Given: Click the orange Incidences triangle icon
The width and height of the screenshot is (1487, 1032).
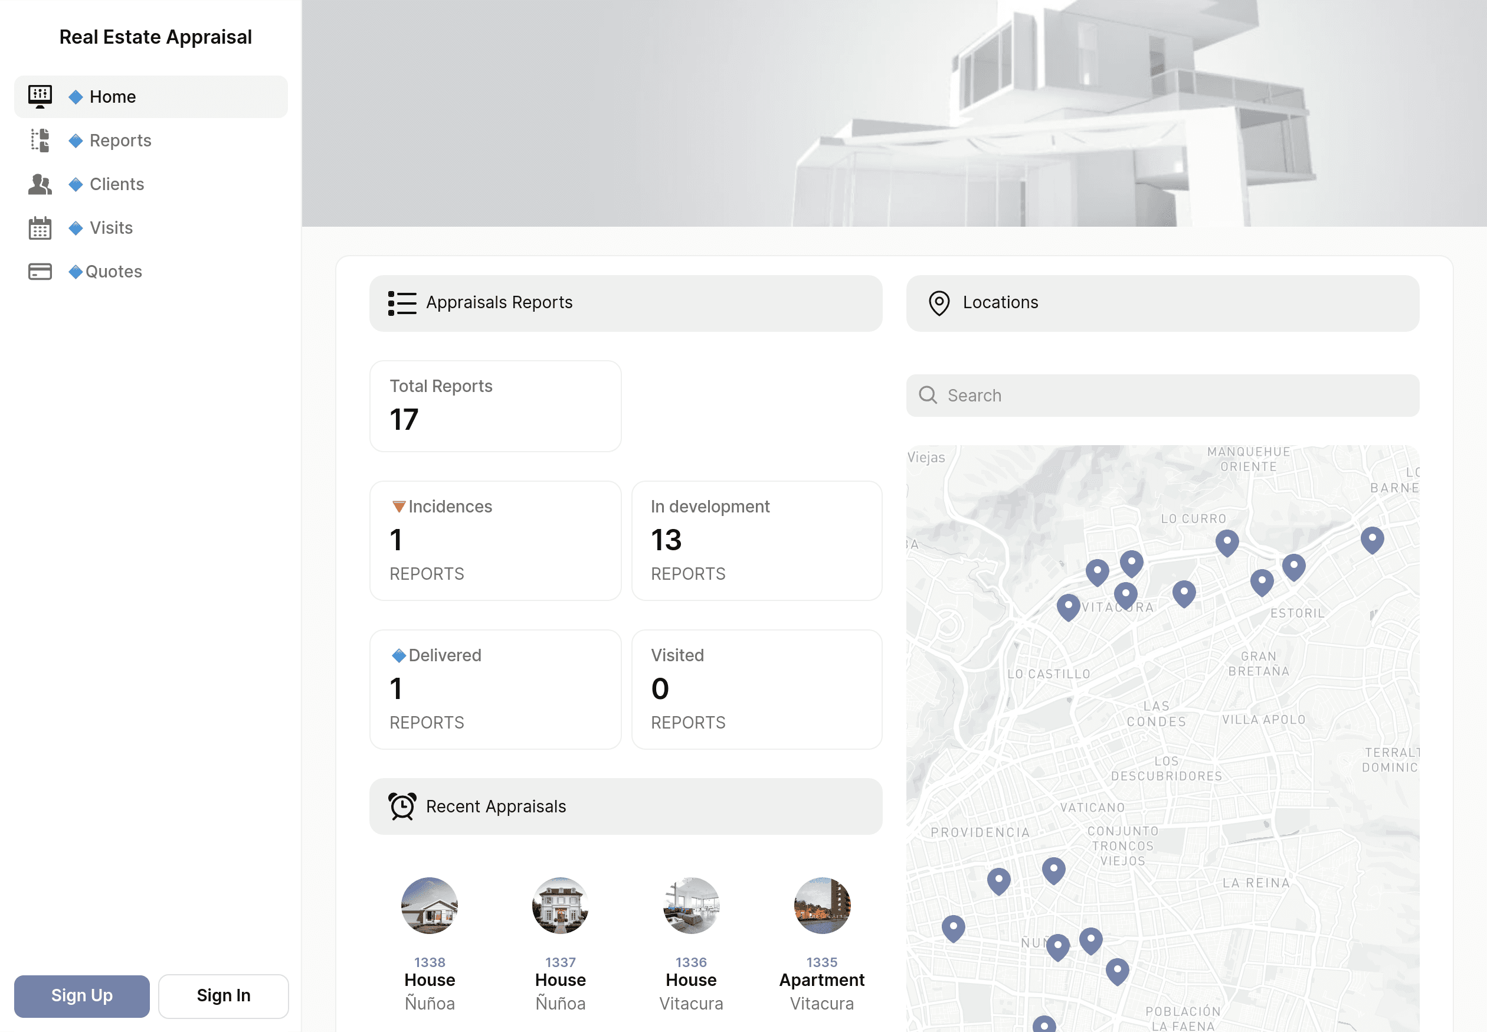Looking at the screenshot, I should pyautogui.click(x=399, y=507).
